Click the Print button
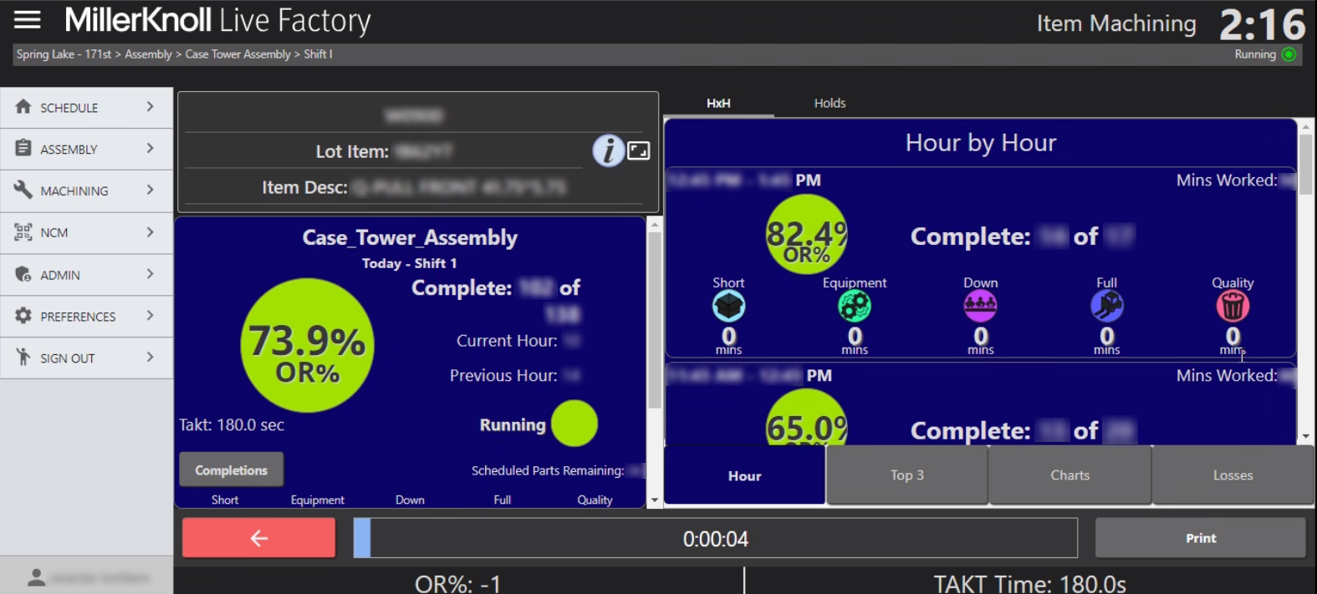 1201,538
